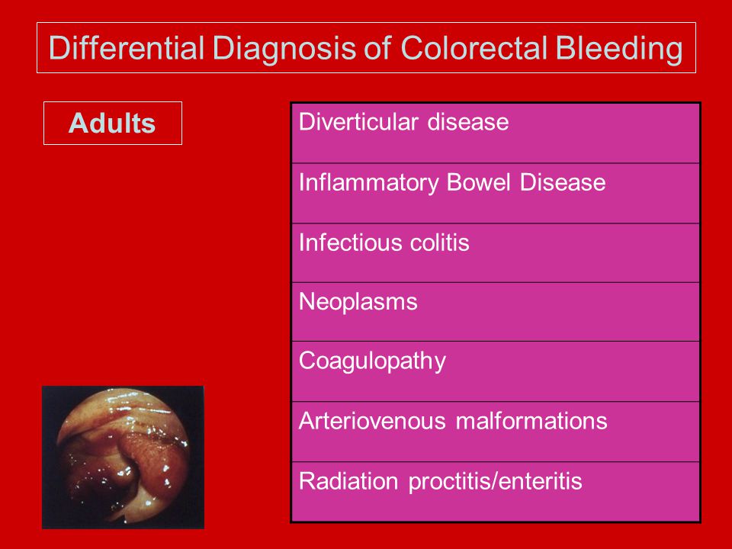This screenshot has height=549, width=732.
Task: Select the Diverticular disease row
Action: 496,133
